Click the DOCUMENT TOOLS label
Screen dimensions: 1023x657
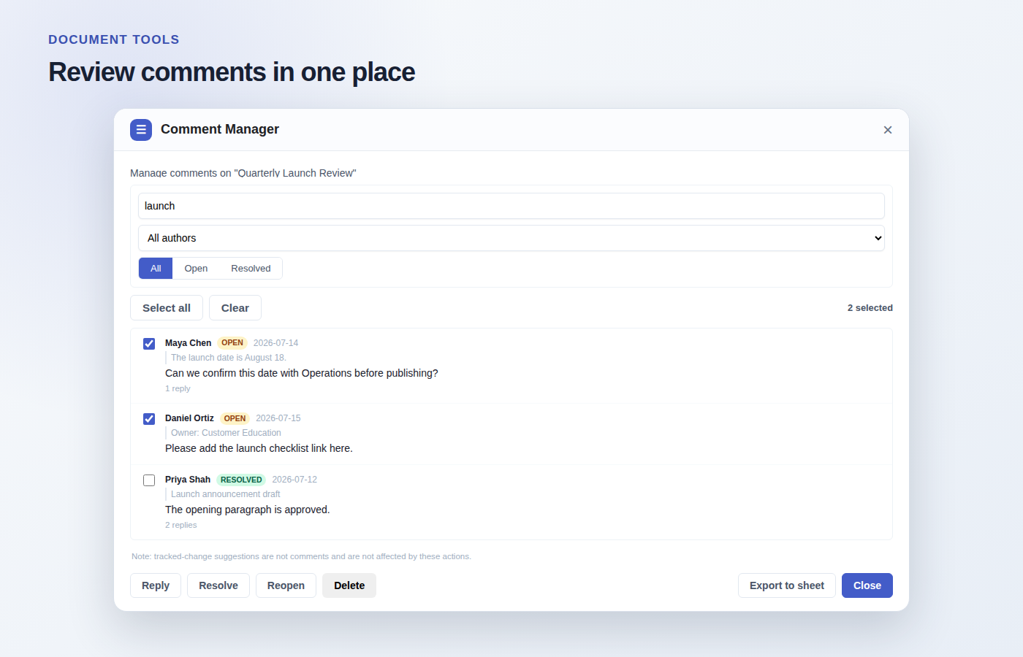coord(114,39)
